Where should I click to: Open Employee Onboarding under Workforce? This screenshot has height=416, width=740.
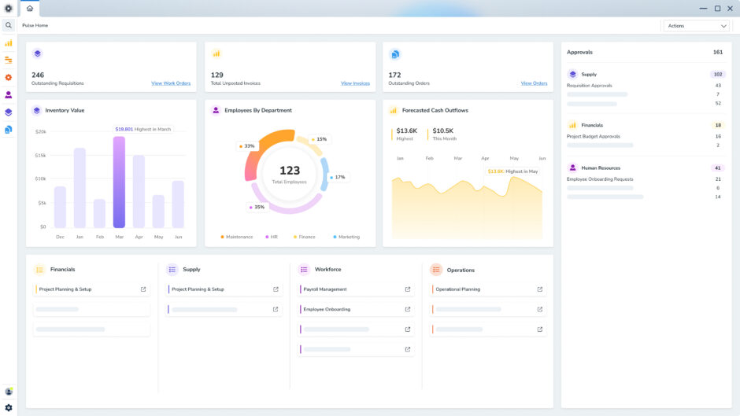[x=327, y=309]
